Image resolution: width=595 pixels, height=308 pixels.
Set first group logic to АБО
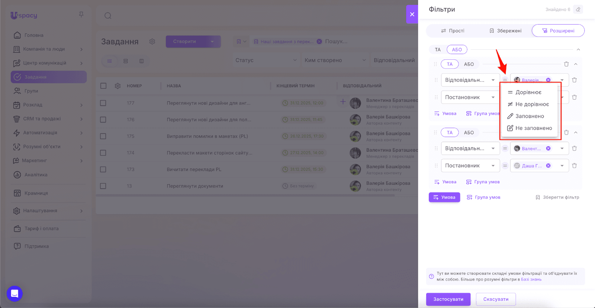coord(469,64)
